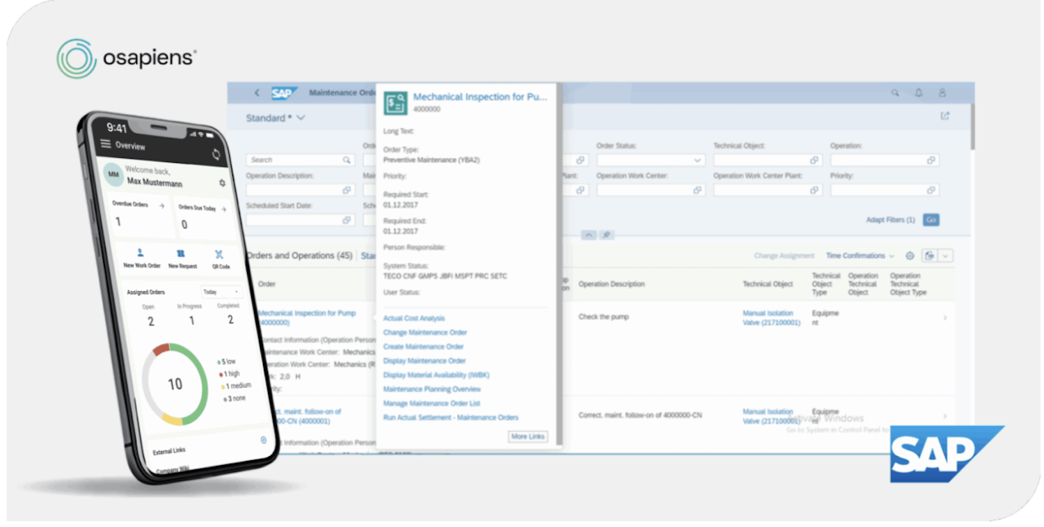This screenshot has width=1044, height=527.
Task: Click the table settings gear near Time Confirmations
Action: pos(910,256)
